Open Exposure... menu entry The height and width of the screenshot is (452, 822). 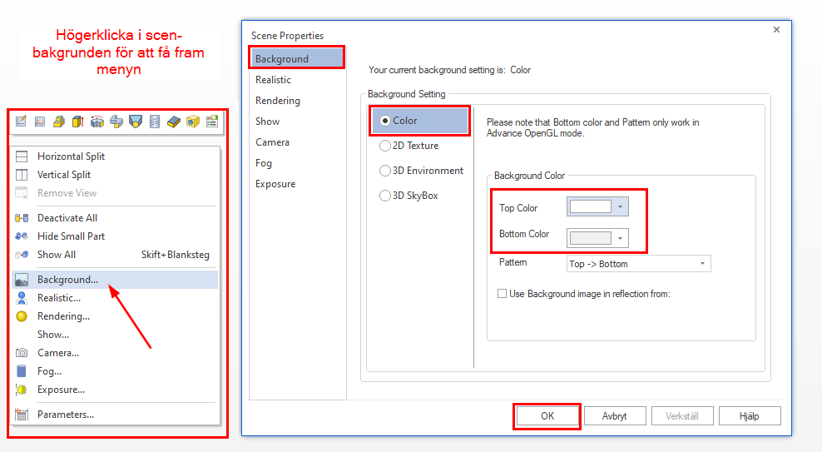point(115,390)
